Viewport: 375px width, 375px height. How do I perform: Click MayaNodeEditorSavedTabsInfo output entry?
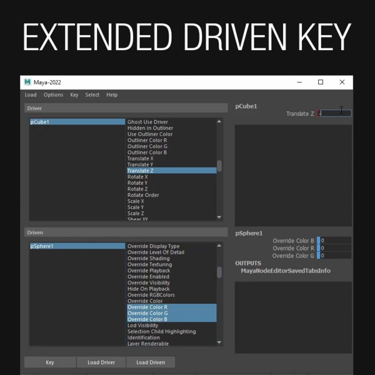286,271
